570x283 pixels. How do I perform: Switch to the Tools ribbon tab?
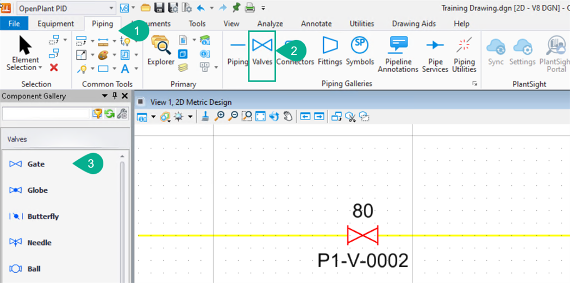tap(197, 23)
